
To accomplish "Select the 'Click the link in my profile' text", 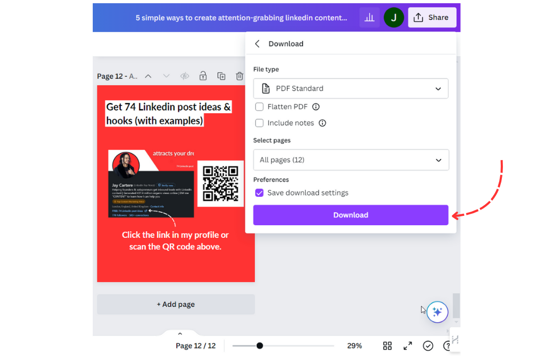I will click(x=175, y=241).
